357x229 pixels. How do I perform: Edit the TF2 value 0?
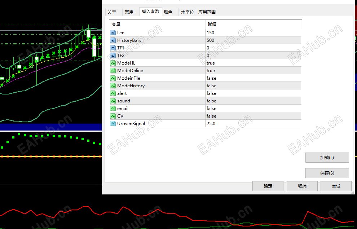pos(254,55)
